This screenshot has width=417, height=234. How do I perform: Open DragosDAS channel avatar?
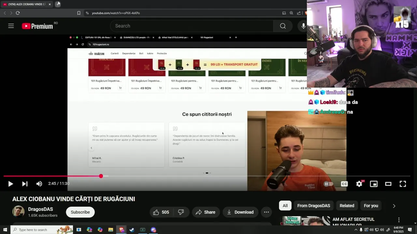[x=18, y=212]
